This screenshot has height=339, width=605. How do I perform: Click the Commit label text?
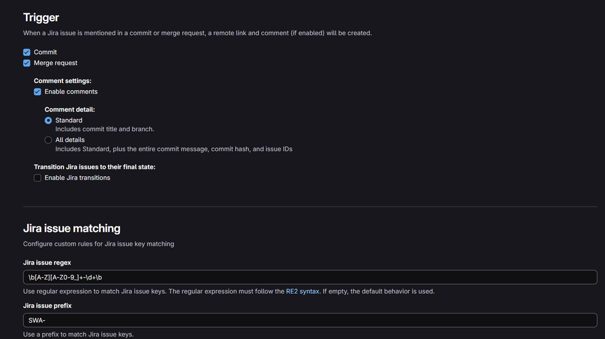click(45, 52)
